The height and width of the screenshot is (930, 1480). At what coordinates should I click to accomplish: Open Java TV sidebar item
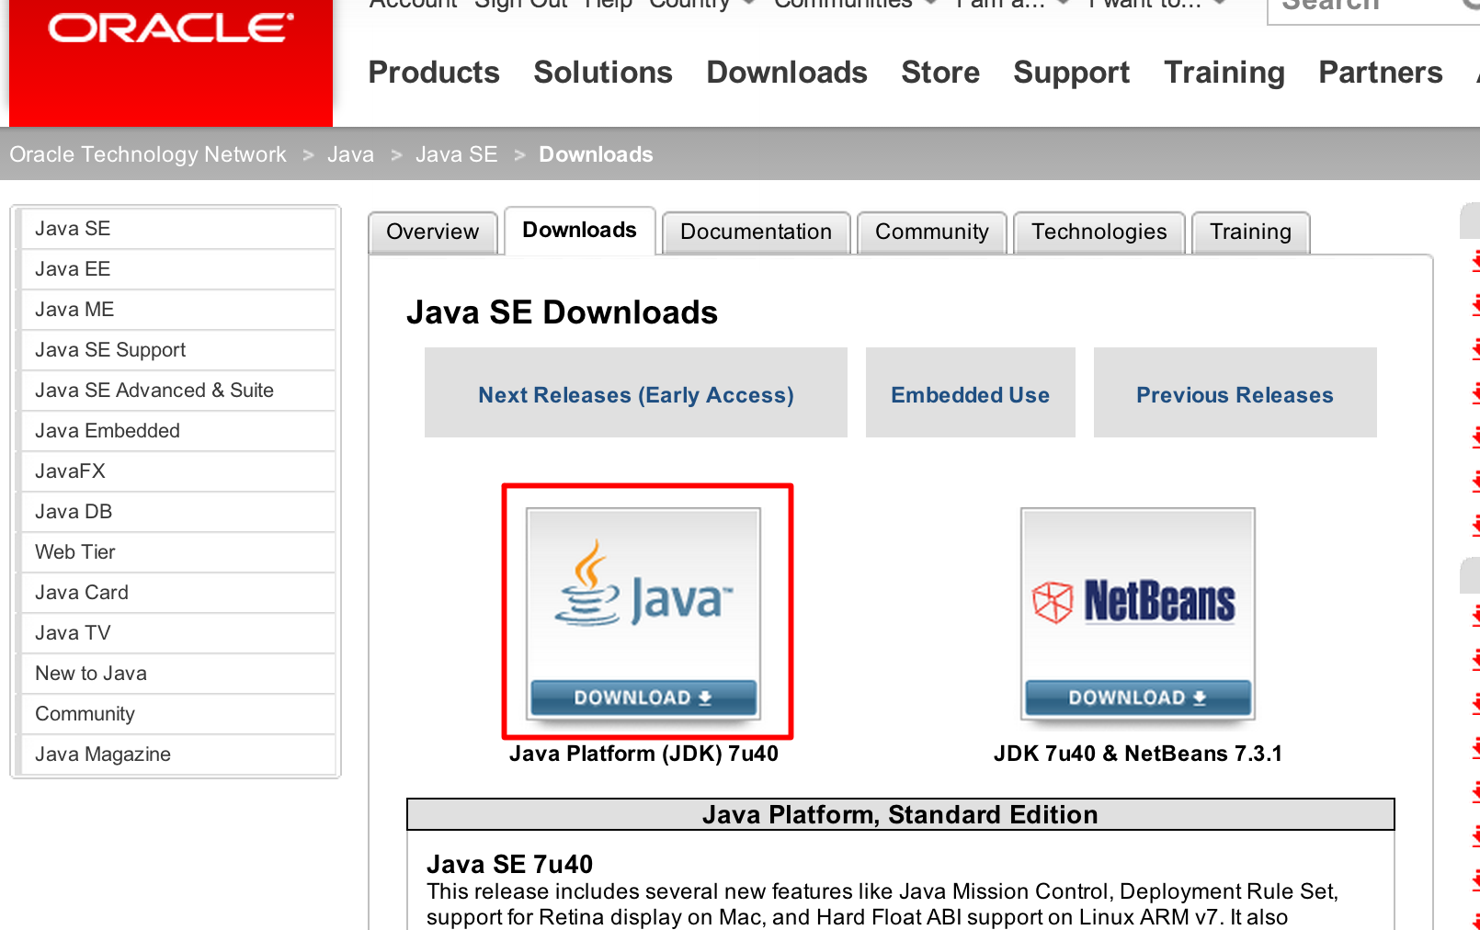tap(178, 633)
